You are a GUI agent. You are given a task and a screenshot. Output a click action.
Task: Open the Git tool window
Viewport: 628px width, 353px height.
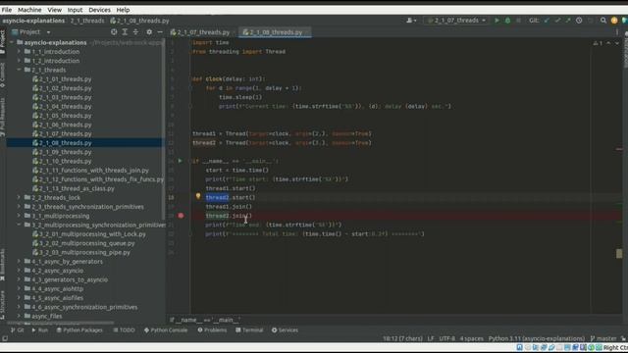click(18, 330)
